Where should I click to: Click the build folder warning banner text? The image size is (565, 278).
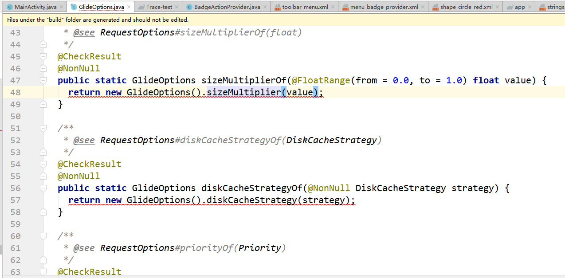click(x=98, y=20)
